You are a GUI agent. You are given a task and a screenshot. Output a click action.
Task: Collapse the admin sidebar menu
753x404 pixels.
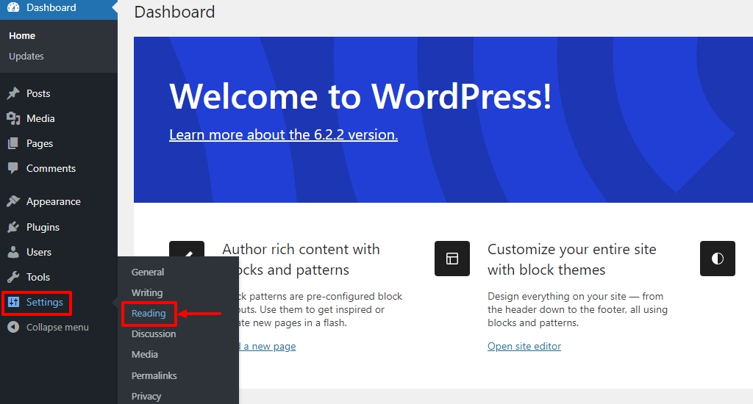pos(57,327)
